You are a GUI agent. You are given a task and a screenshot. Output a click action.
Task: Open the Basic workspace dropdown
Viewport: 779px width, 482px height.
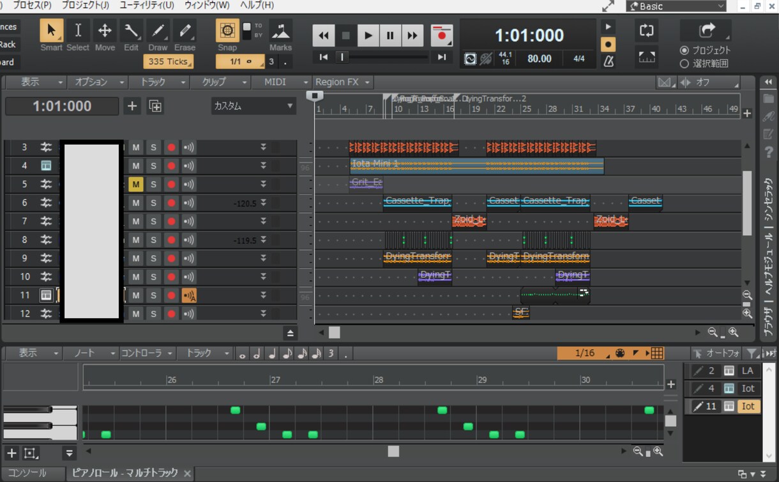tap(677, 6)
